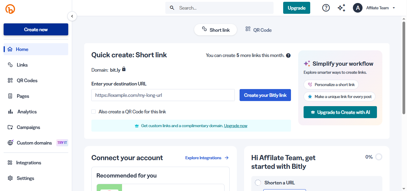Click the Explore Integrations link
Screen dimensions: 407x191
[x=207, y=158]
